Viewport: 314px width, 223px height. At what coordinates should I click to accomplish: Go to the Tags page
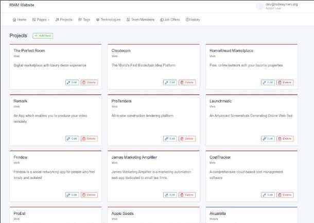pos(84,20)
